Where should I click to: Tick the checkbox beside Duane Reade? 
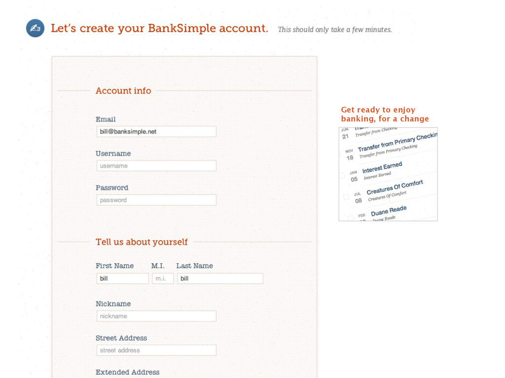point(351,218)
